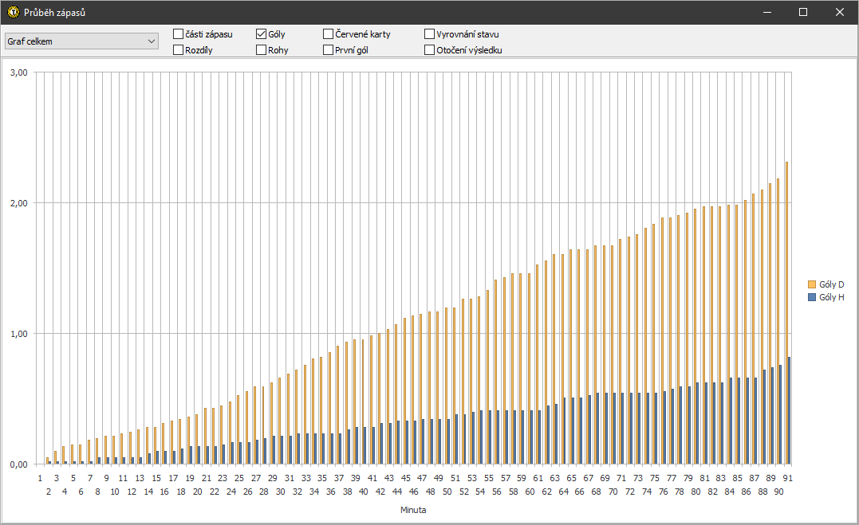
Task: Enable the části zápasu checkbox
Action: pos(179,34)
